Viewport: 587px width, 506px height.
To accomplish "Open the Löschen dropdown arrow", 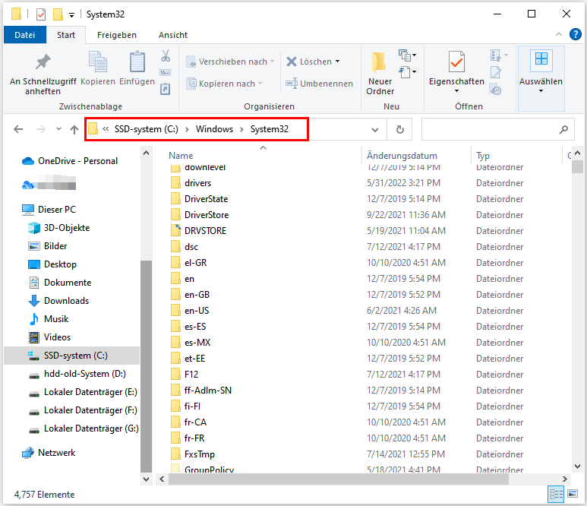I will [x=337, y=62].
